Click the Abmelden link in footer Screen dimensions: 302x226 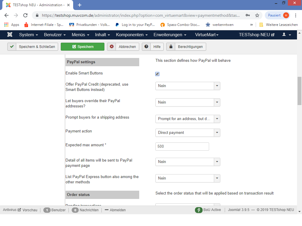pos(115,210)
